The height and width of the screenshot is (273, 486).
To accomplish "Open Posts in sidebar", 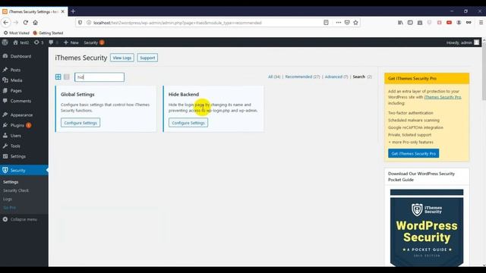I will 15,70.
